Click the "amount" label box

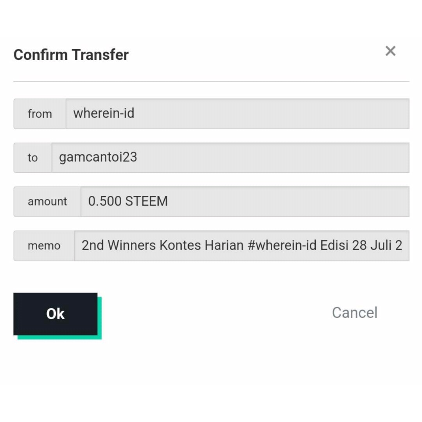47,202
